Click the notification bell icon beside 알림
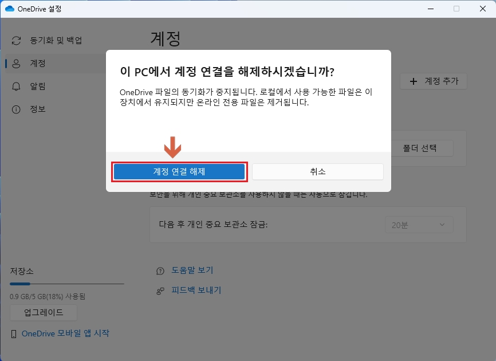Viewport: 496px width, 361px height. pos(17,87)
